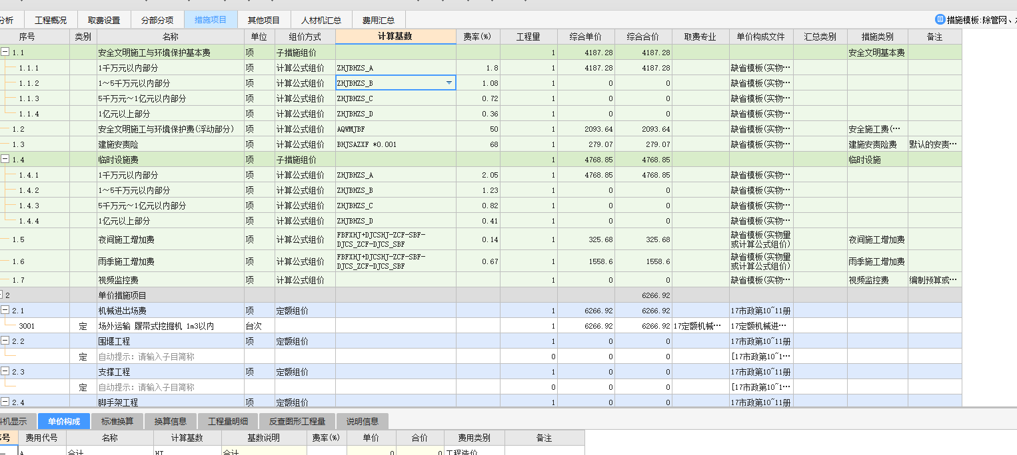Click the 组价方式 column header
Image resolution: width=1017 pixels, height=455 pixels.
tap(305, 37)
